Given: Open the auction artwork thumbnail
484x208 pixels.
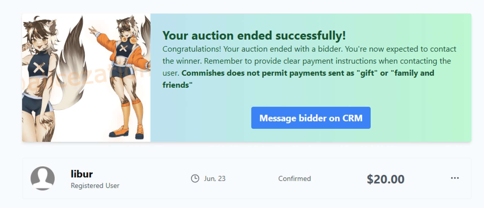Looking at the screenshot, I should [86, 78].
